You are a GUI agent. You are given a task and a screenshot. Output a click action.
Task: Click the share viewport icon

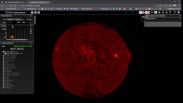click(170, 12)
